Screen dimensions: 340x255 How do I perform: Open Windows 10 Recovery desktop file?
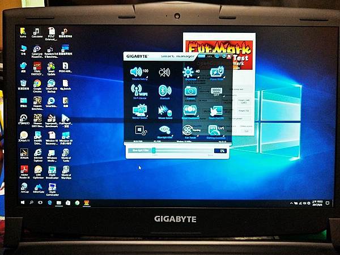point(52,138)
